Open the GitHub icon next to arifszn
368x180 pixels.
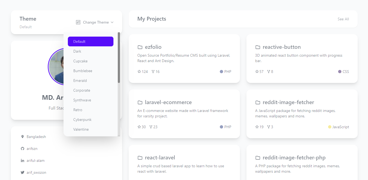pyautogui.click(x=23, y=149)
